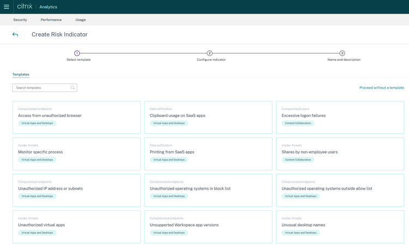
Task: Click Insider threats label above Unauthorized virtual apps
Action: (x=28, y=218)
